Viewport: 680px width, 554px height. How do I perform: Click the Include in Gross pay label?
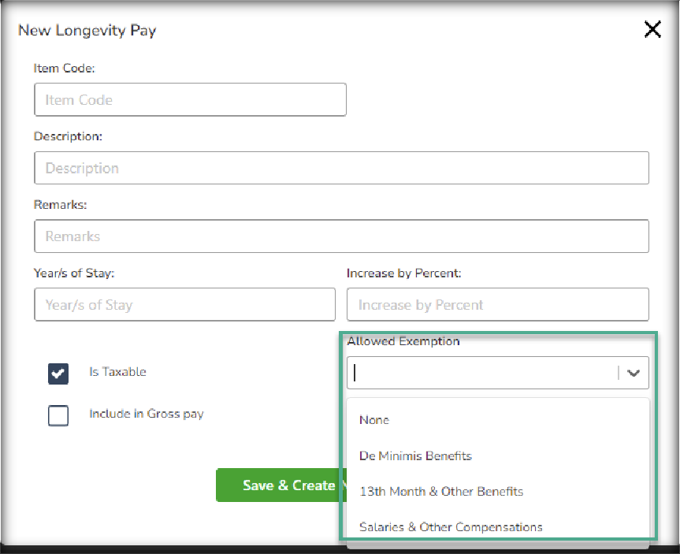coord(147,414)
